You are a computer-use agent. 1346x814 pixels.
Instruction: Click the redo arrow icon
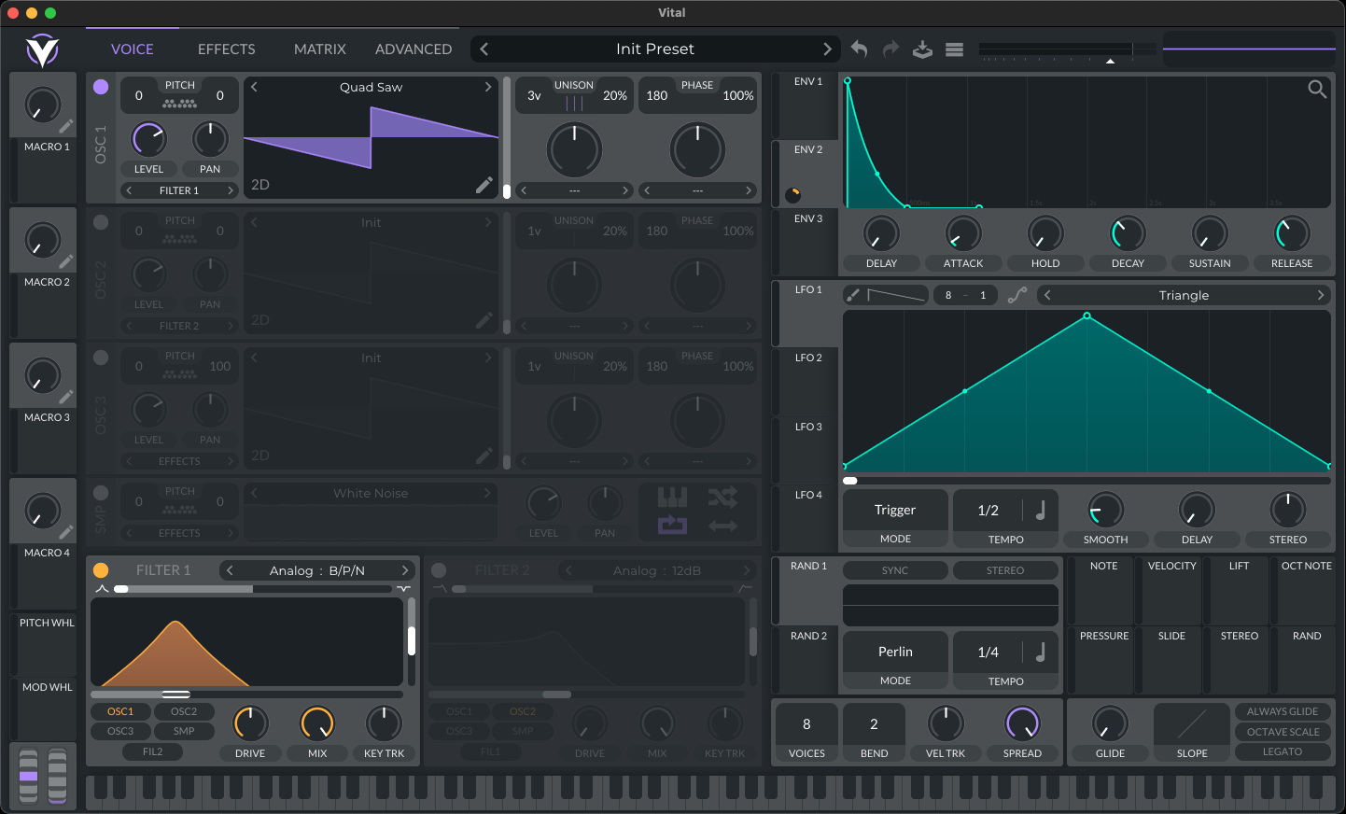pyautogui.click(x=890, y=49)
